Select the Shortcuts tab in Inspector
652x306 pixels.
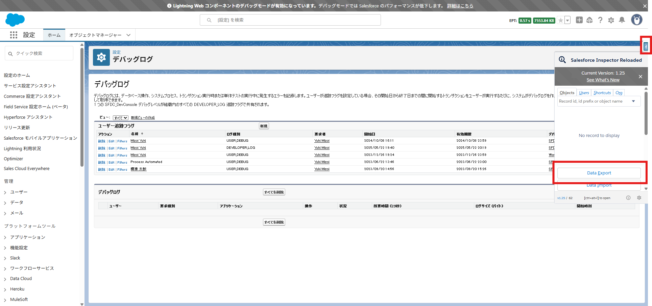pos(602,93)
